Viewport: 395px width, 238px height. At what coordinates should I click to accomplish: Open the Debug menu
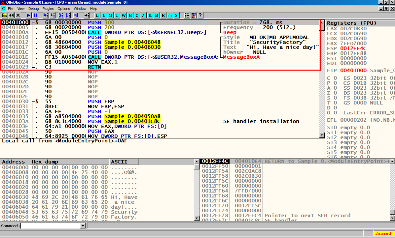coord(33,9)
